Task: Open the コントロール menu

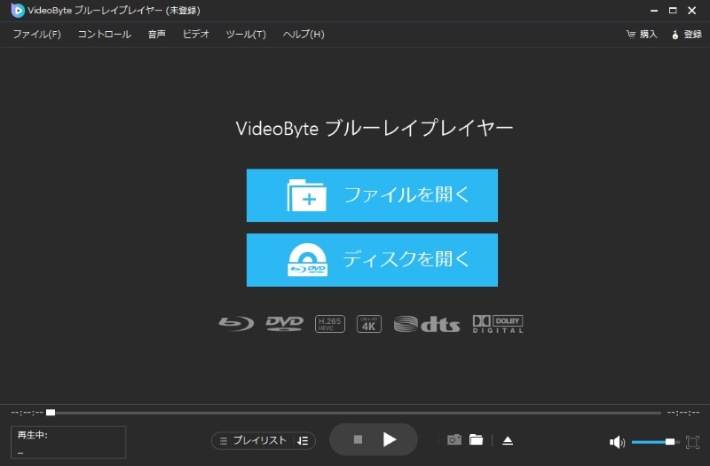Action: pyautogui.click(x=104, y=35)
